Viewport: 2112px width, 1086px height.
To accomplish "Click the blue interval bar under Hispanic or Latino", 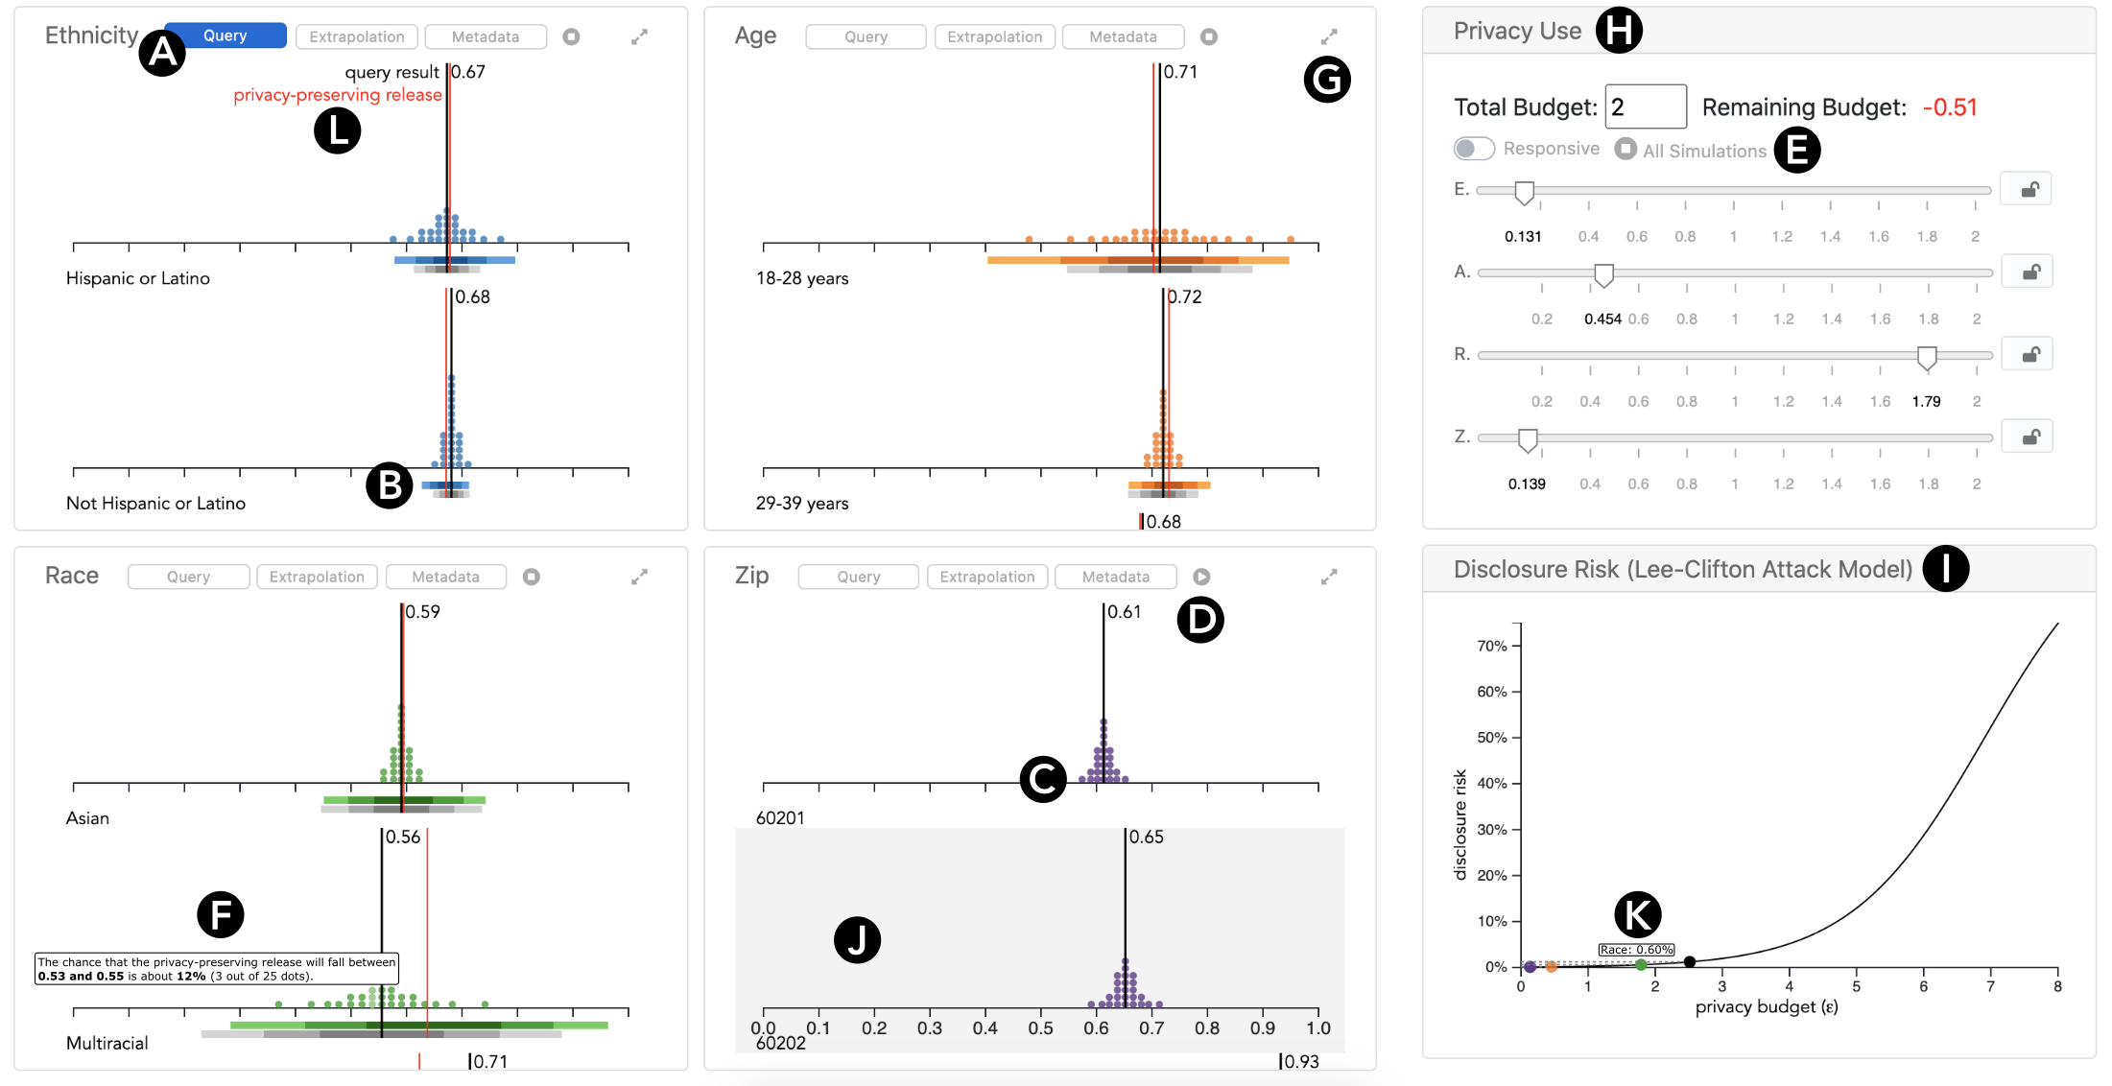I will point(455,260).
